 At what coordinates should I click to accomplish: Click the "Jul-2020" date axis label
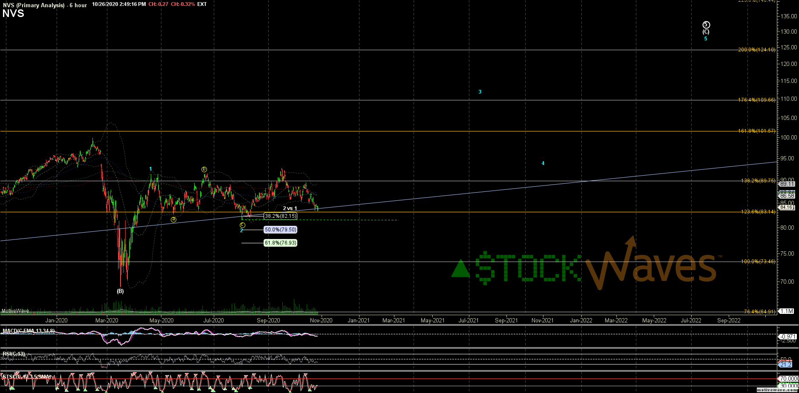213,320
